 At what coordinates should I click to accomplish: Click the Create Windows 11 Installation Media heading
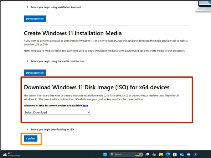pyautogui.click(x=73, y=33)
